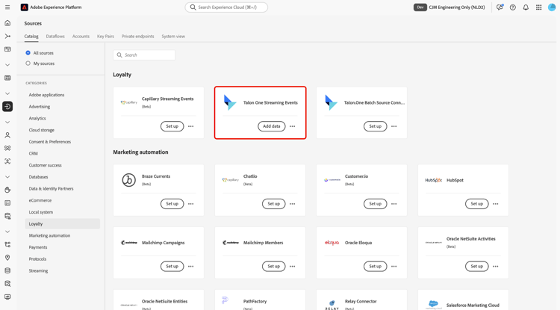This screenshot has width=560, height=310.
Task: Set up Oracle Eloqua source
Action: coord(375,267)
